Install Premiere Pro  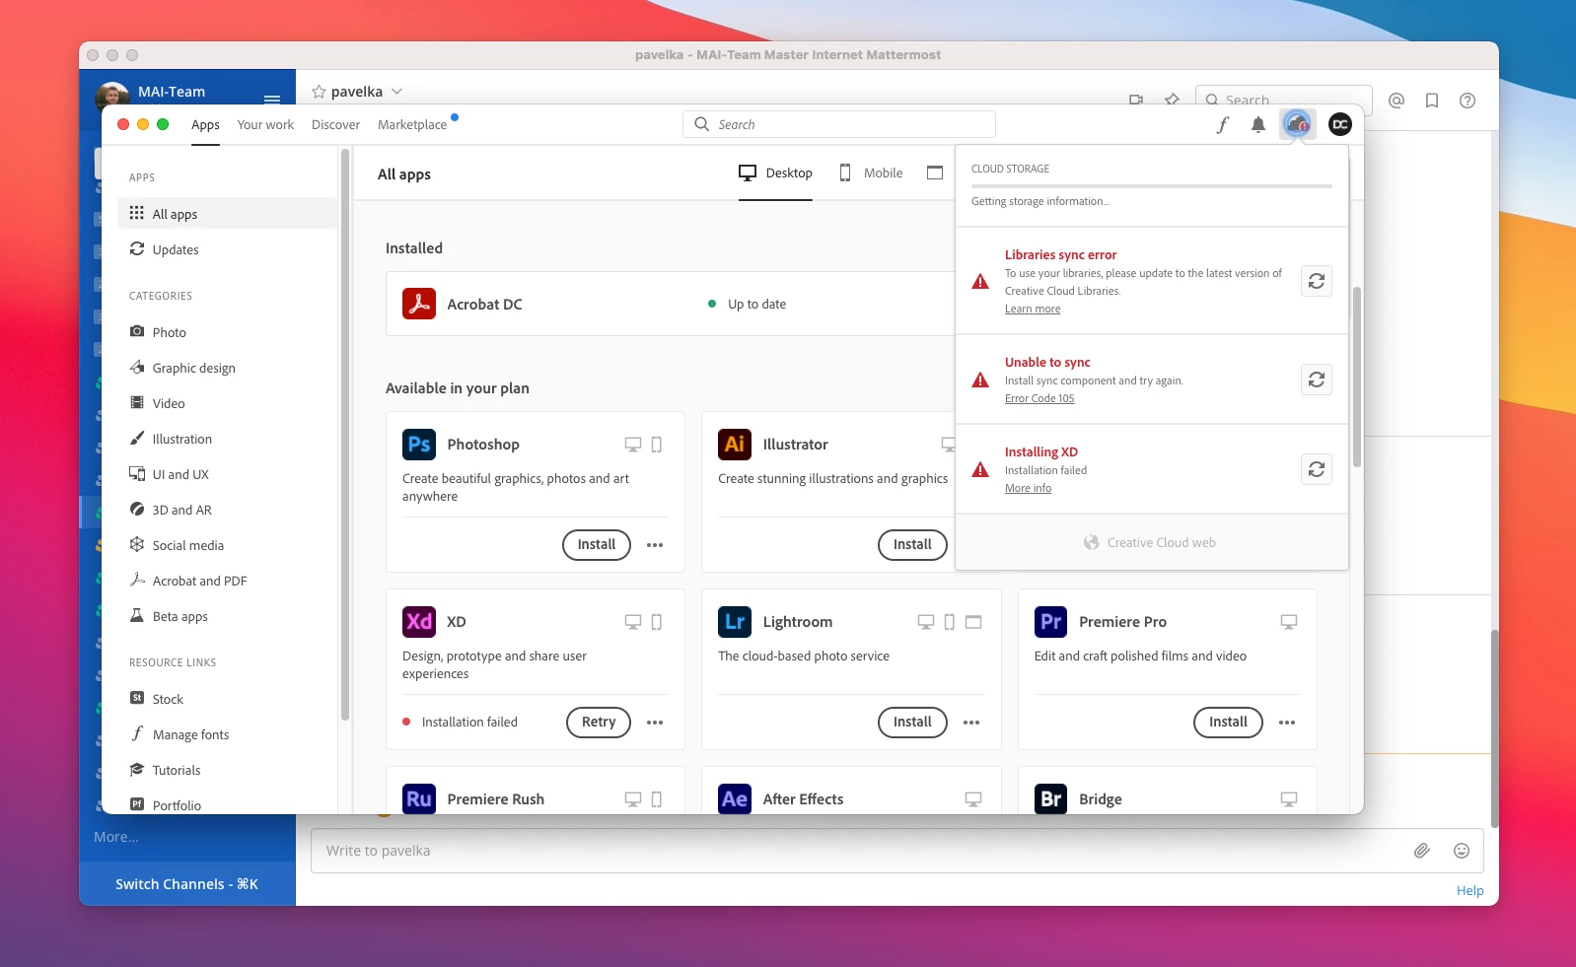[x=1228, y=722]
